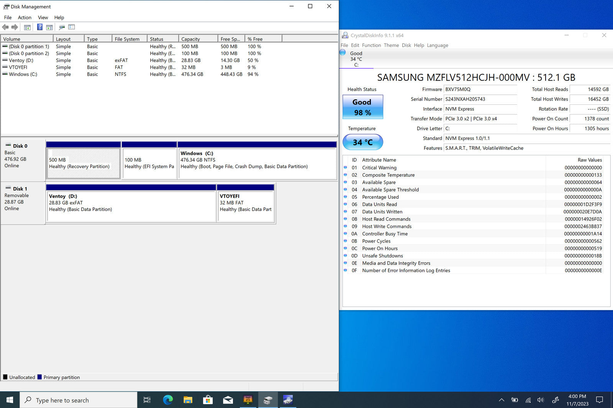Open Help via the blue question mark icon
Screen dimensions: 613x408
(39, 27)
